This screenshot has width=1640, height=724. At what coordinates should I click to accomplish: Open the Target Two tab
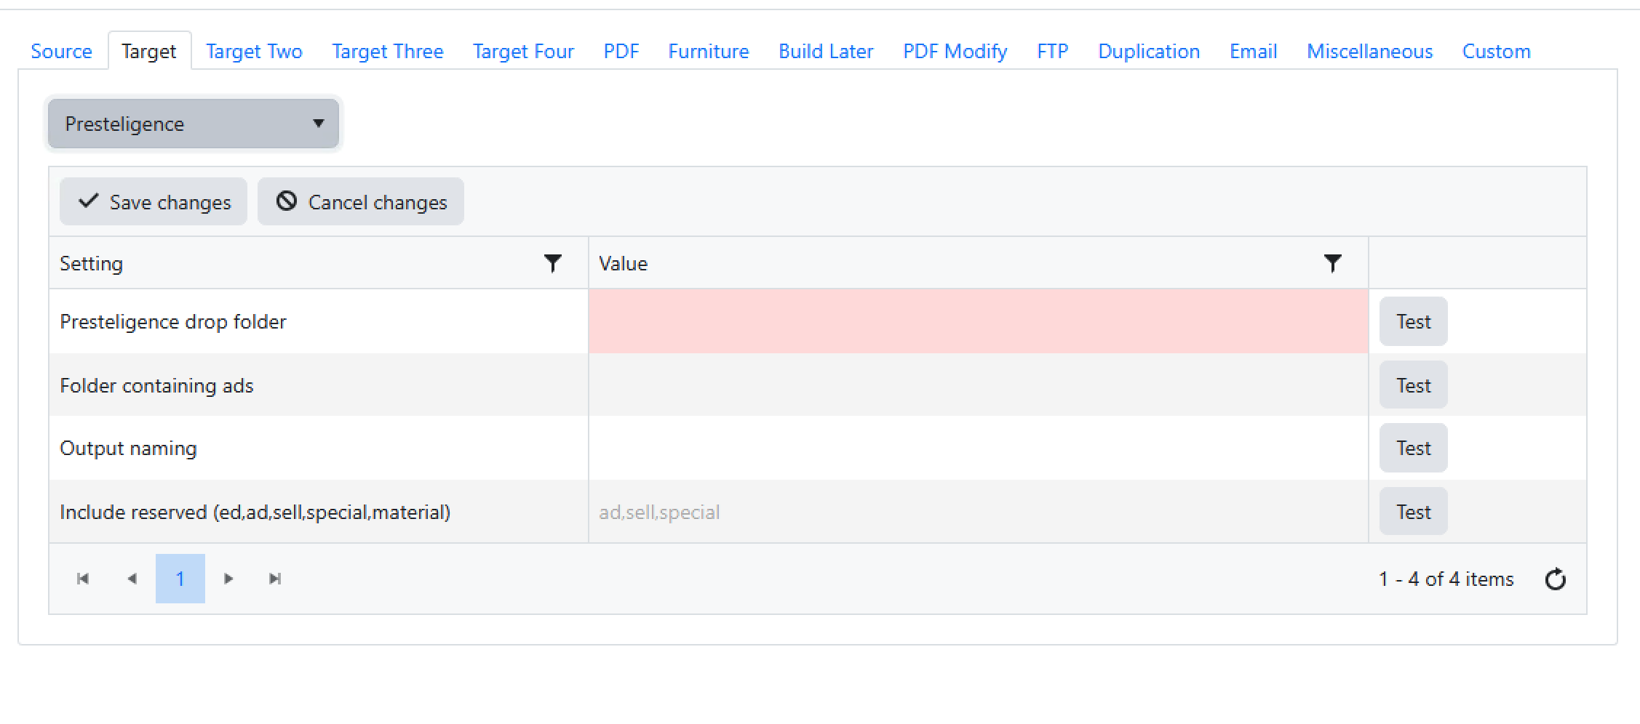254,51
